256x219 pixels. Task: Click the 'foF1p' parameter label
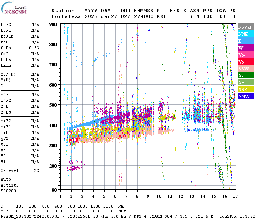pos(7,36)
